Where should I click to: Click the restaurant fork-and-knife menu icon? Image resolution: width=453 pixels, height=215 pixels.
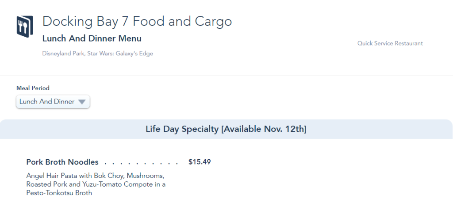click(x=25, y=26)
